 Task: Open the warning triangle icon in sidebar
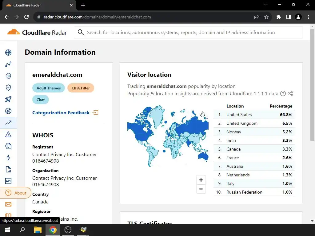pos(8,134)
